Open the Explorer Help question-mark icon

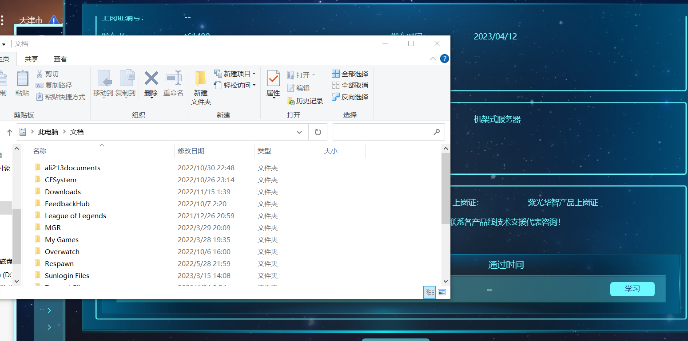[x=444, y=59]
